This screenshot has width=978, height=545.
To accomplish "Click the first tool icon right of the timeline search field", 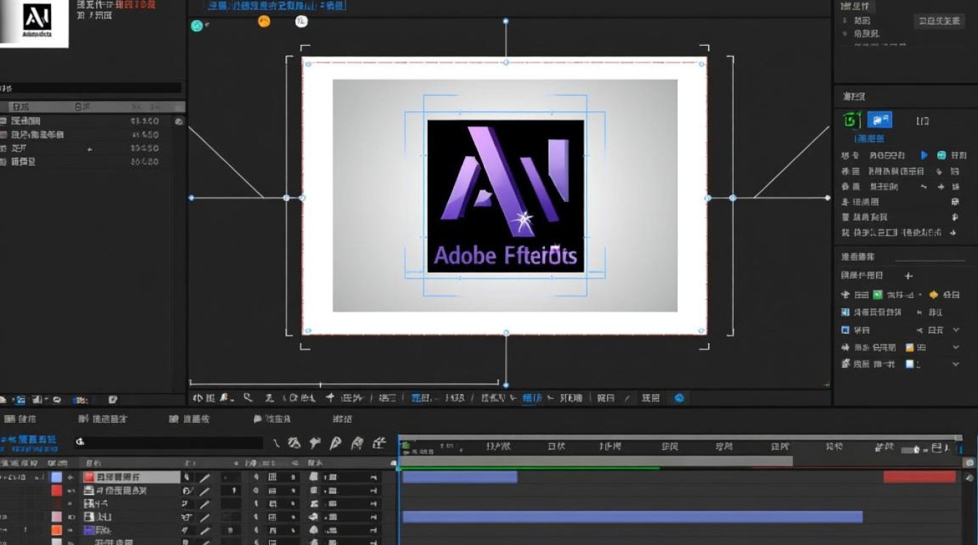I will [277, 443].
